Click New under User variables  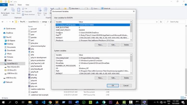[101, 45]
